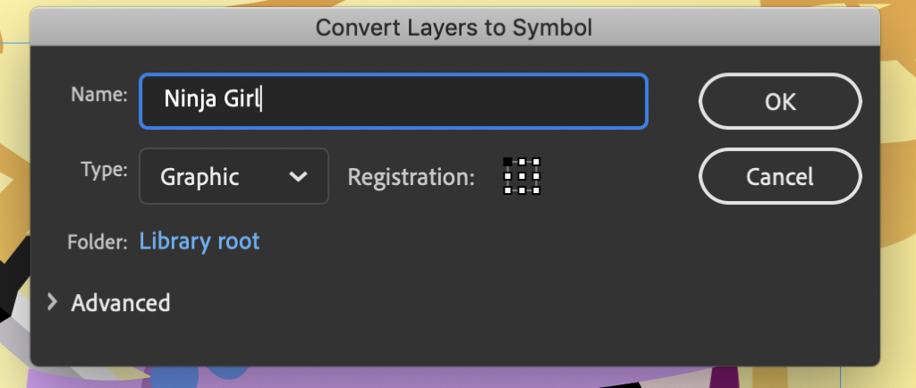The height and width of the screenshot is (388, 916).
Task: Set registration point to bottom-right corner
Action: tap(537, 190)
